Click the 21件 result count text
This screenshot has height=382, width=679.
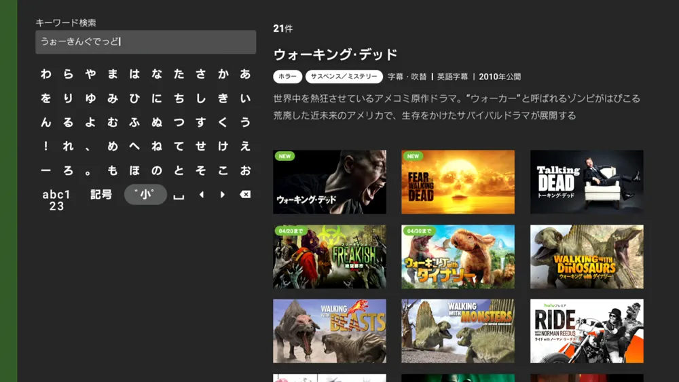(x=282, y=28)
